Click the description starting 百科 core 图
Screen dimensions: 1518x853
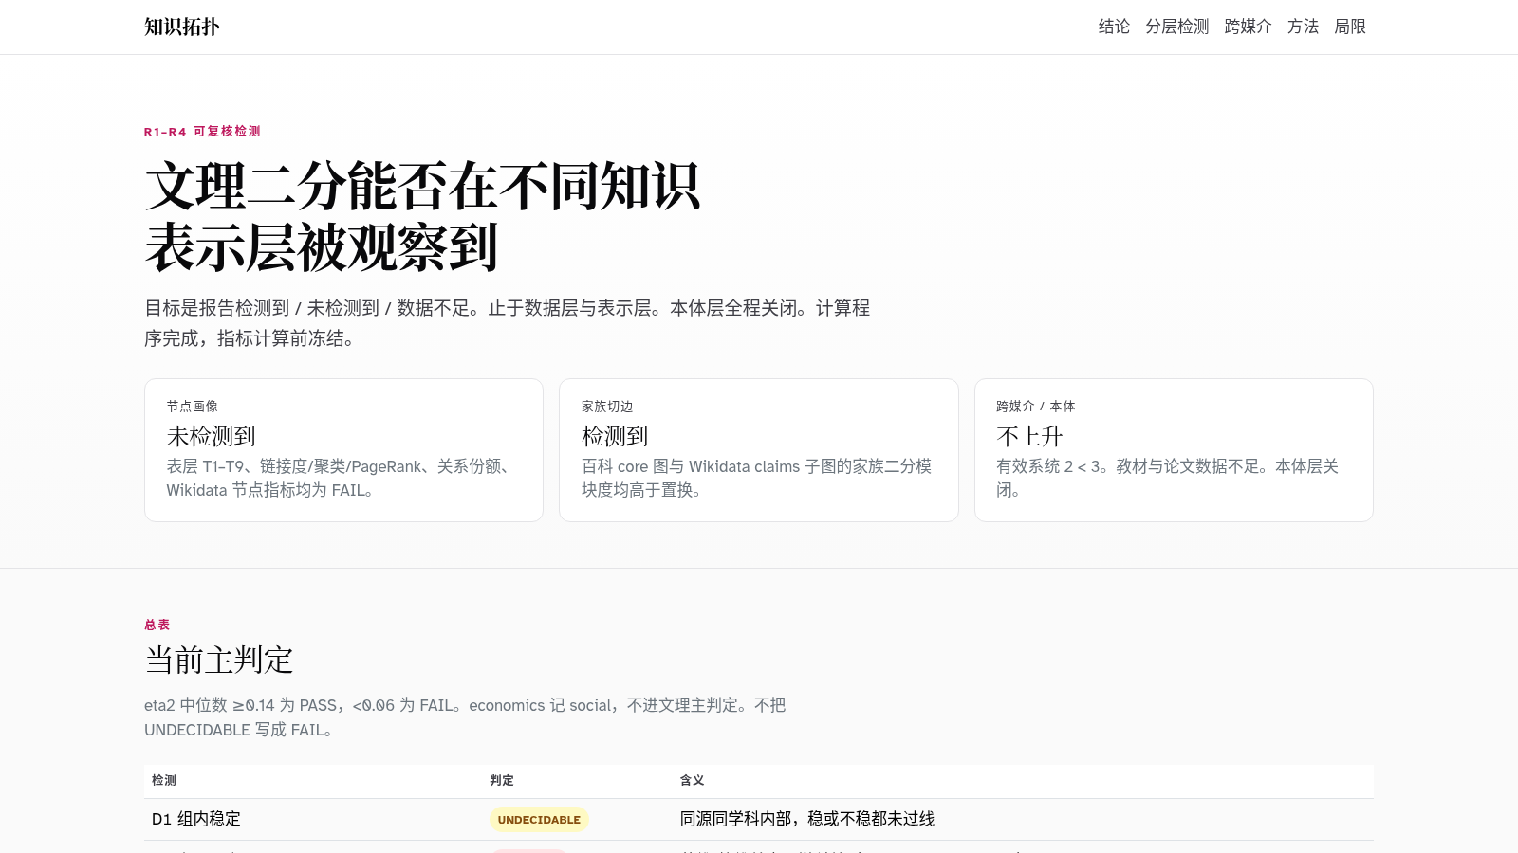[757, 478]
